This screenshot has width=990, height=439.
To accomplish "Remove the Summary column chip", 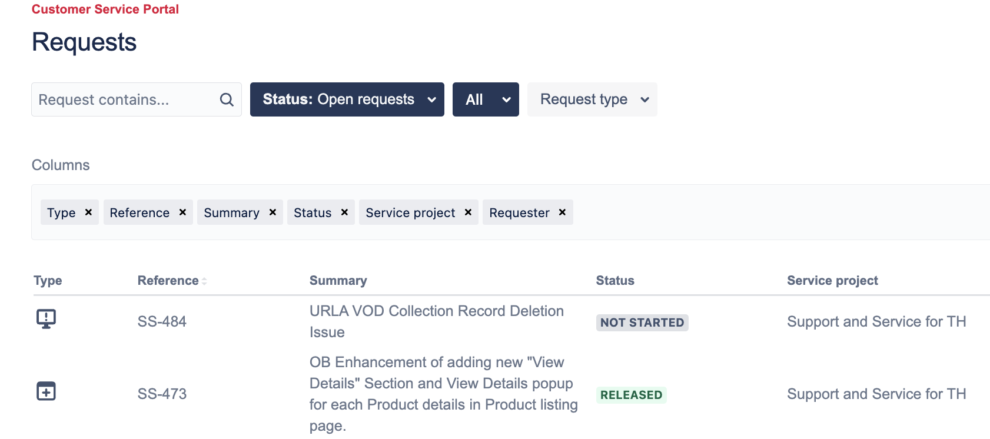I will pos(273,212).
